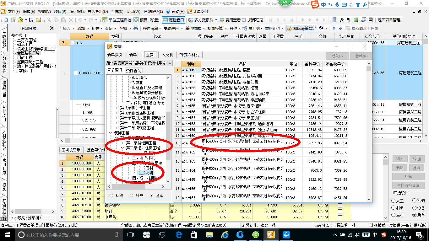Click the 工料机显示 tab button
This screenshot has height=241, width=429.
71,150
